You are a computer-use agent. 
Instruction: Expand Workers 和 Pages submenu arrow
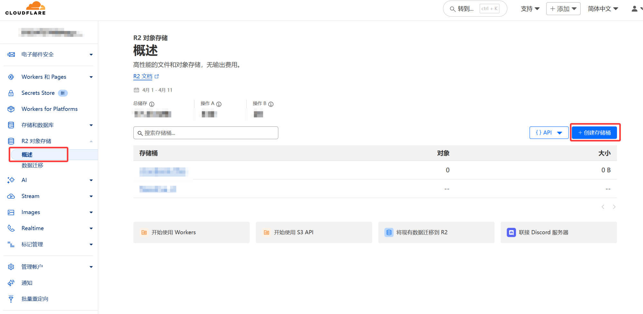91,77
